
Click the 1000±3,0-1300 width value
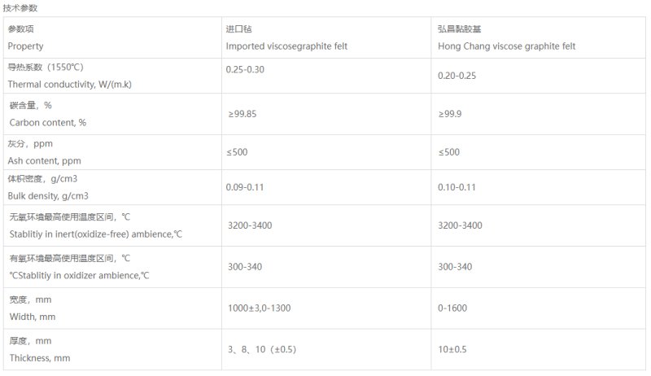click(x=259, y=308)
